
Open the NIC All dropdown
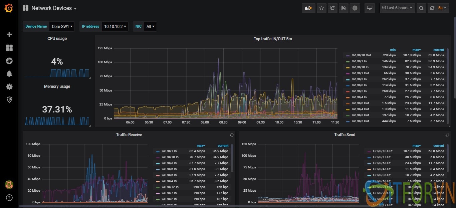pyautogui.click(x=150, y=27)
